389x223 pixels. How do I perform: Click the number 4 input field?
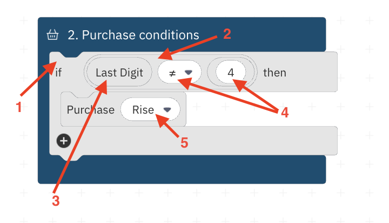pyautogui.click(x=231, y=72)
